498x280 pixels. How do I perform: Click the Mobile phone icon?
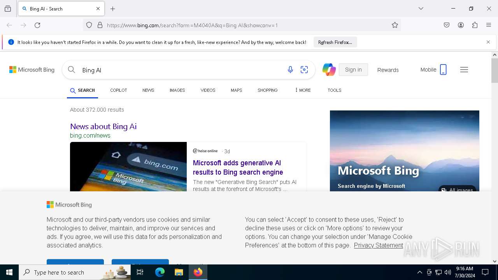point(443,70)
